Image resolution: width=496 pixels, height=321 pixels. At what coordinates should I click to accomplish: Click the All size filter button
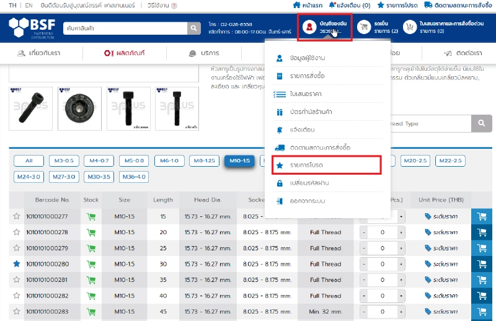(x=29, y=160)
